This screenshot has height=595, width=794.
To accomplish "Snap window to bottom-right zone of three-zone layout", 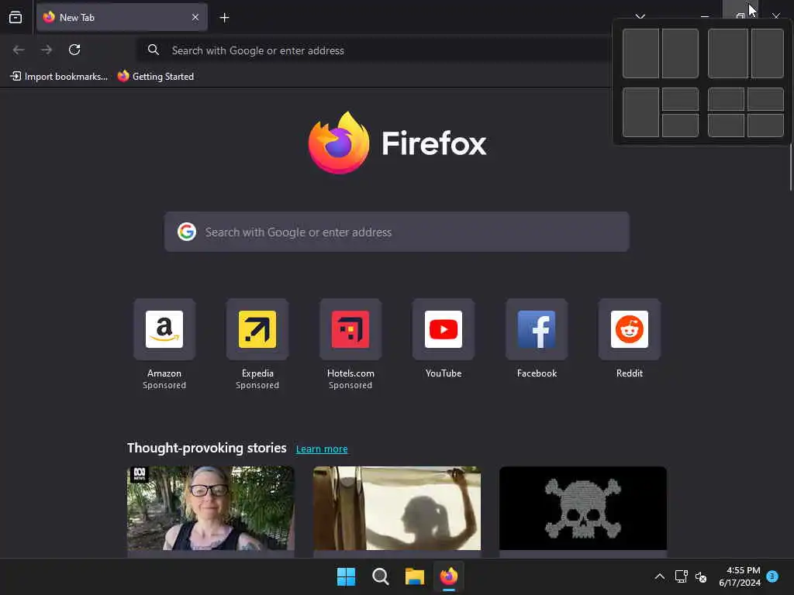I will coord(680,126).
